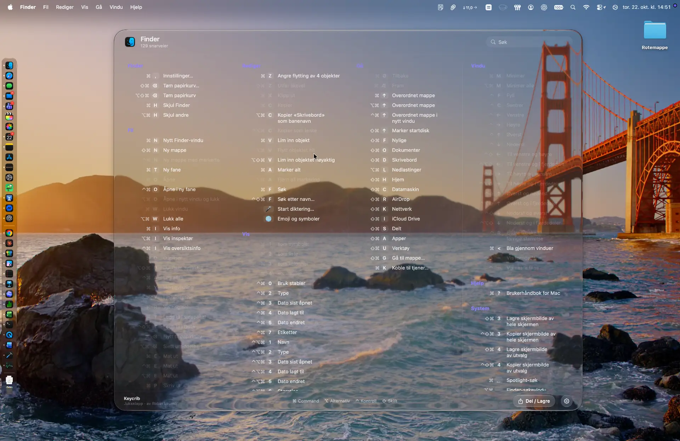This screenshot has width=680, height=441.
Task: Launch Microsoft Teams from the Dock
Action: [9, 106]
